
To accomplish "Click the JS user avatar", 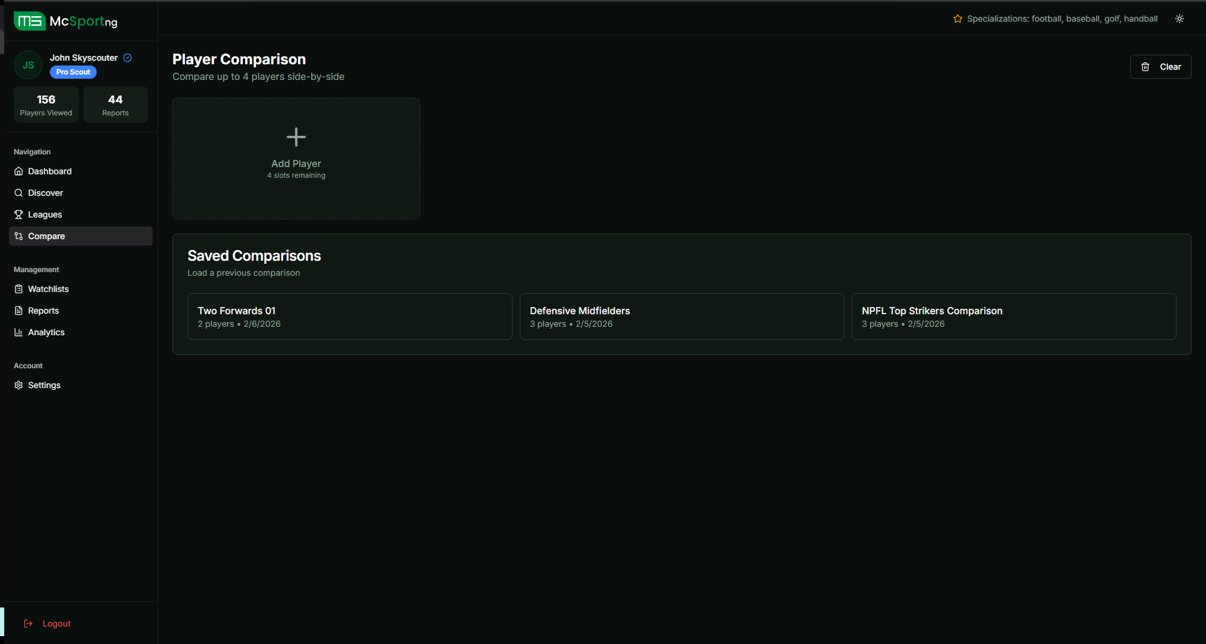I will [28, 65].
